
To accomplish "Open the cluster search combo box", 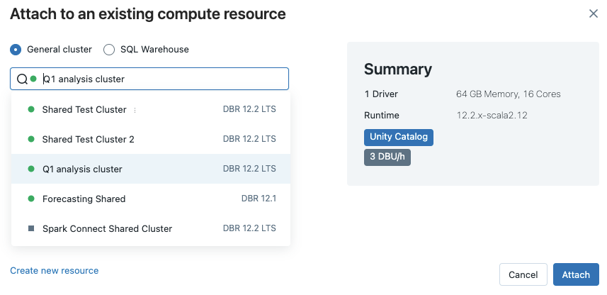I will (163, 79).
